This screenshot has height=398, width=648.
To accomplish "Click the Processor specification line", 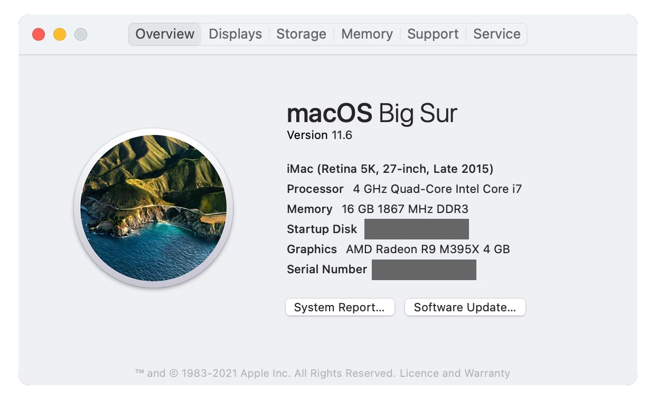I will (404, 189).
